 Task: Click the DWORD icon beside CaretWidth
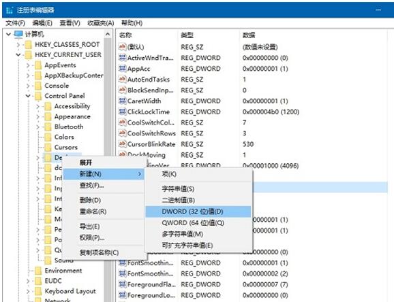123,101
